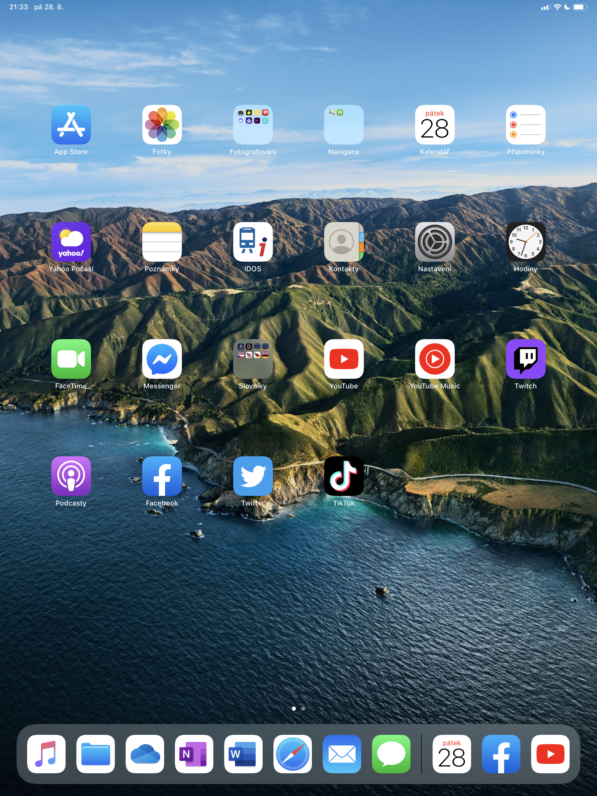Open the Slovníky folder
Viewport: 597px width, 796px height.
253,359
